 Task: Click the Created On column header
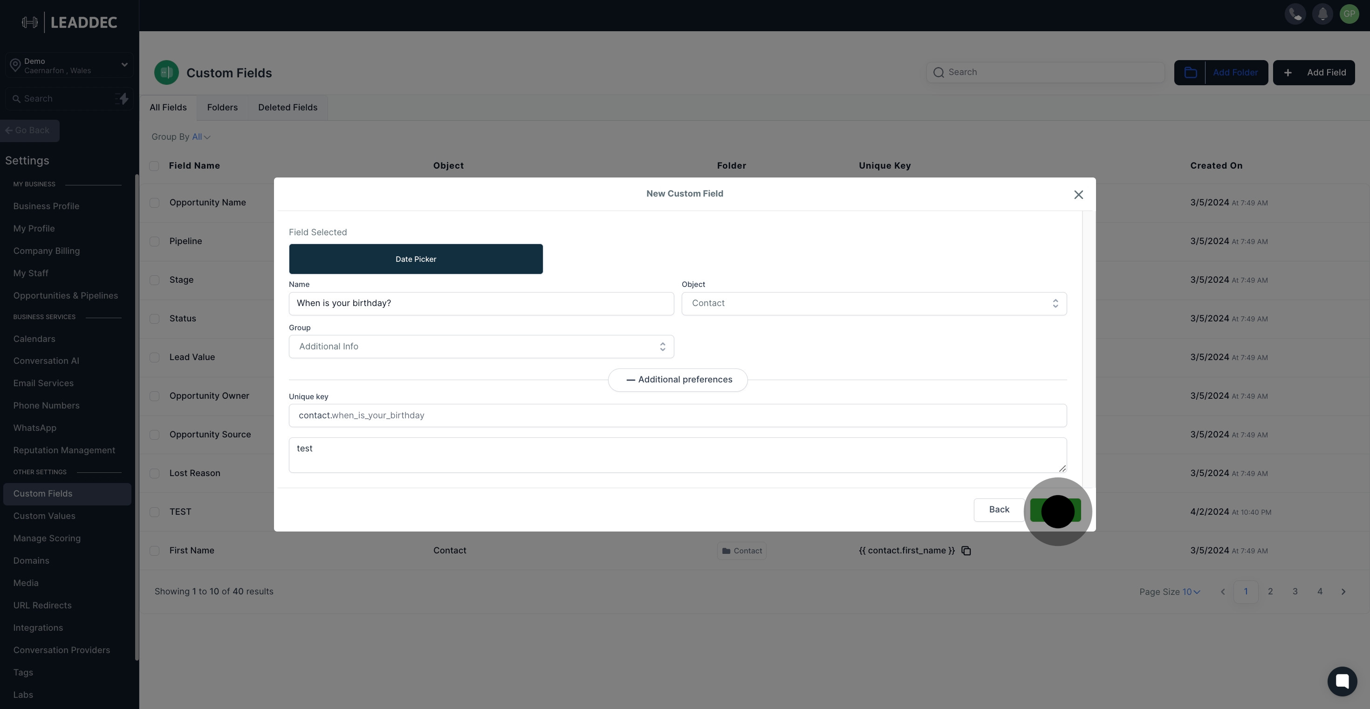[1216, 166]
